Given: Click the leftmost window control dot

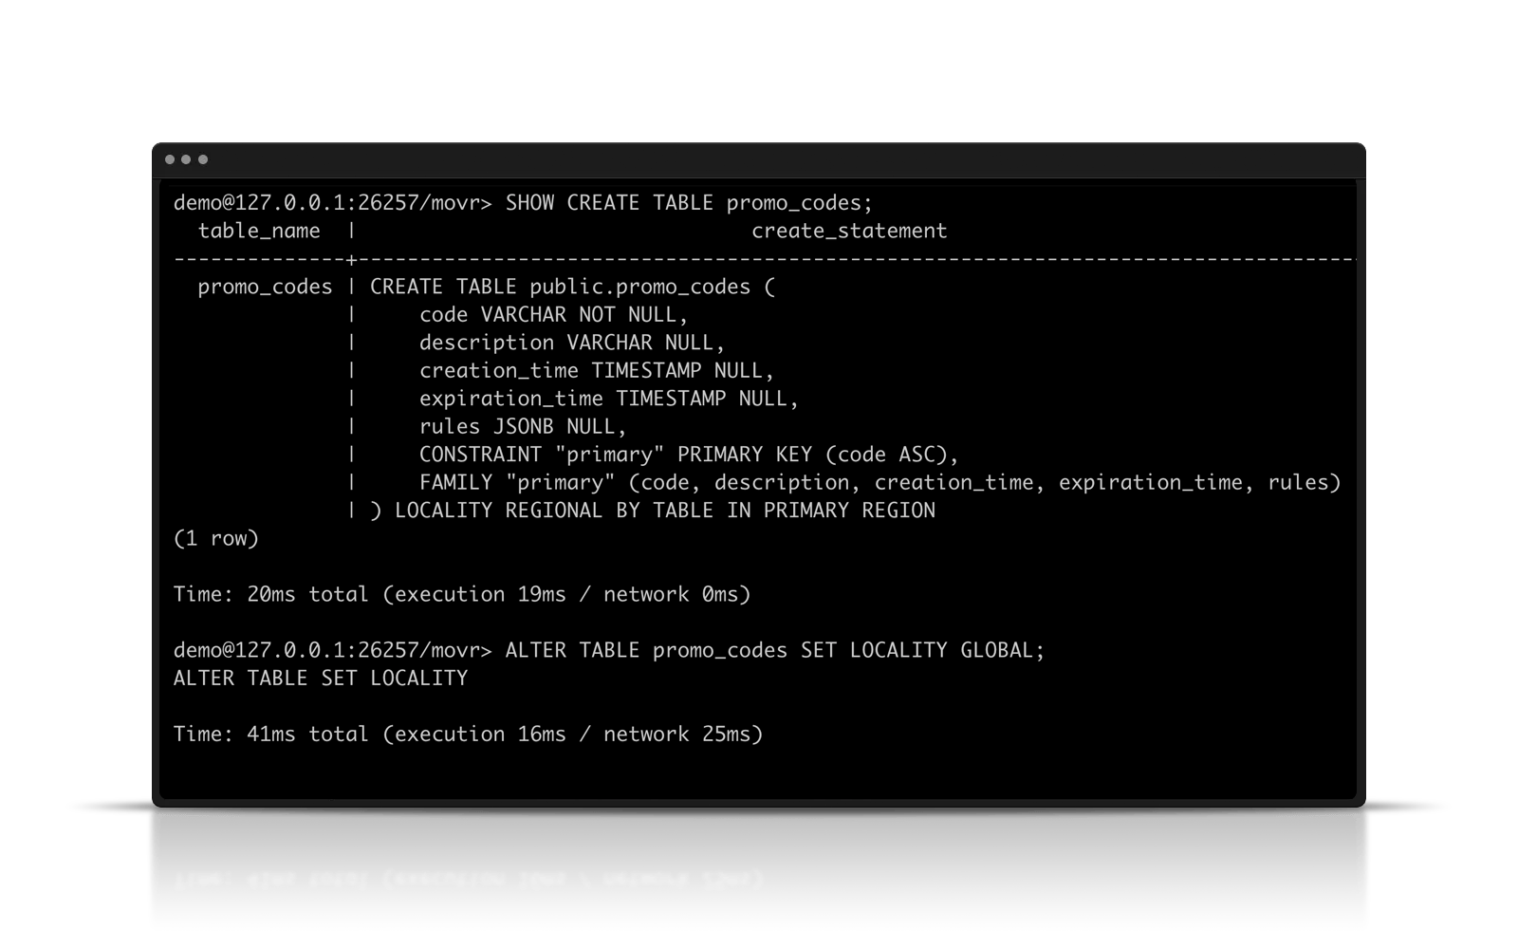Looking at the screenshot, I should (170, 159).
